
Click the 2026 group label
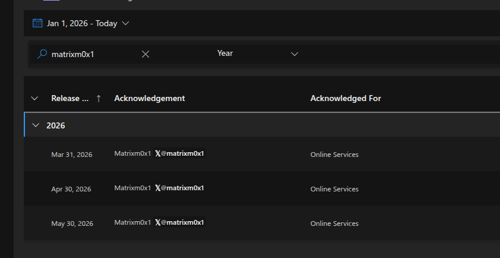pyautogui.click(x=56, y=125)
